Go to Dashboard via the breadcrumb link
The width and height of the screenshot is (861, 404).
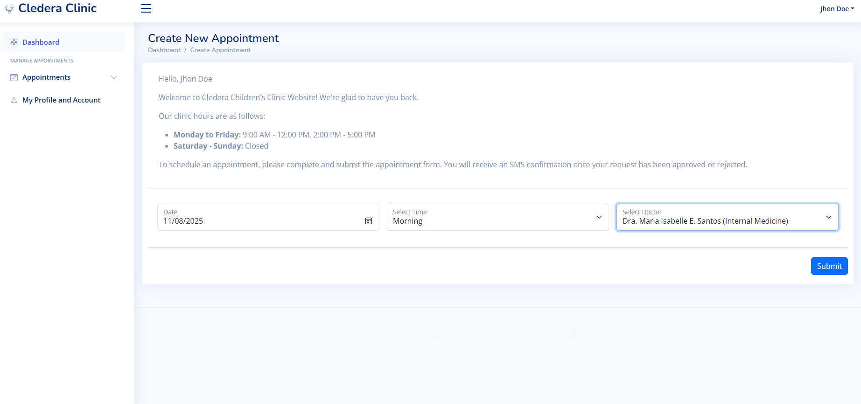(164, 50)
